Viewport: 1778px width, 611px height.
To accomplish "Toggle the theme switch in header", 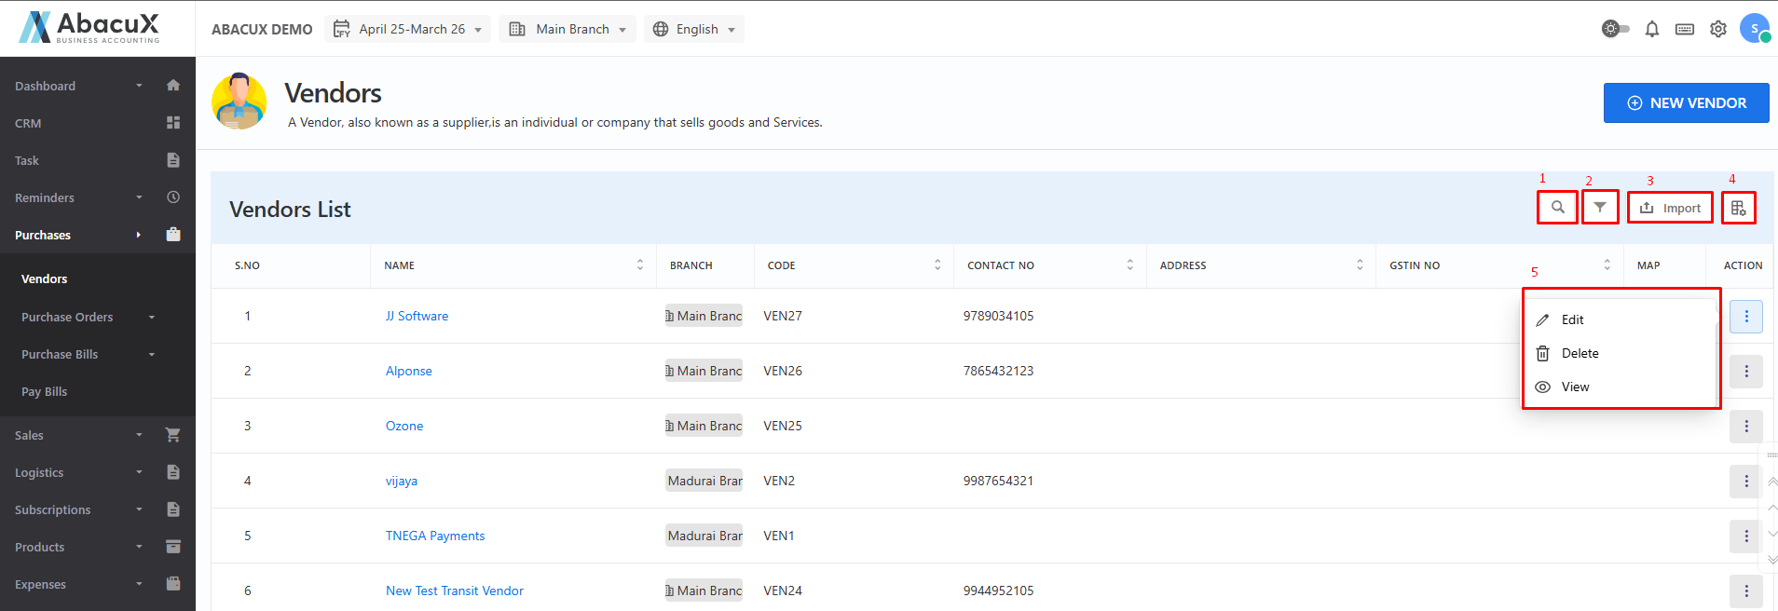I will (1615, 29).
